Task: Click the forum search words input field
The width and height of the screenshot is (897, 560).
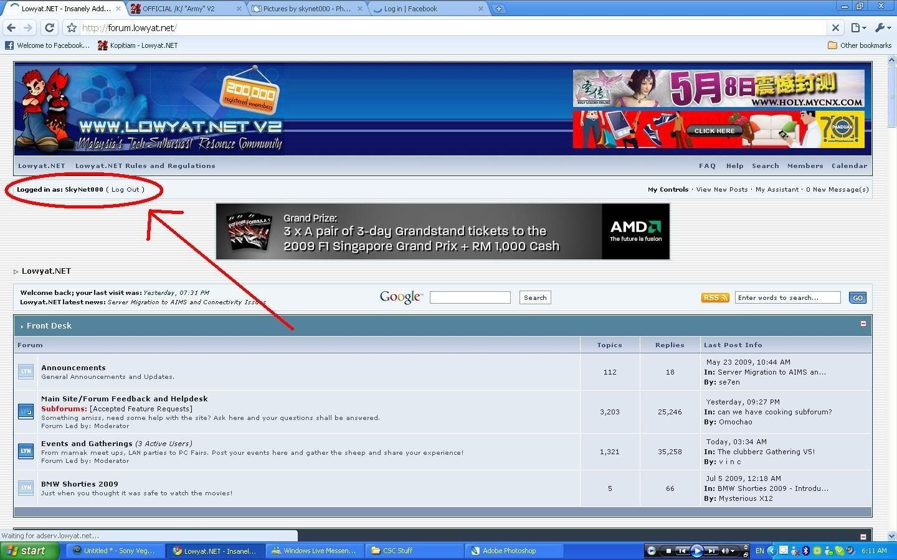Action: click(787, 298)
